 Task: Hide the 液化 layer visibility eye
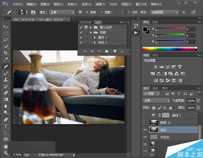145,130
